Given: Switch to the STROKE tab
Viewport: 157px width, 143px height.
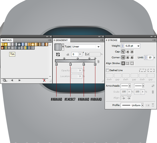Looking at the screenshot, I should 112,40.
